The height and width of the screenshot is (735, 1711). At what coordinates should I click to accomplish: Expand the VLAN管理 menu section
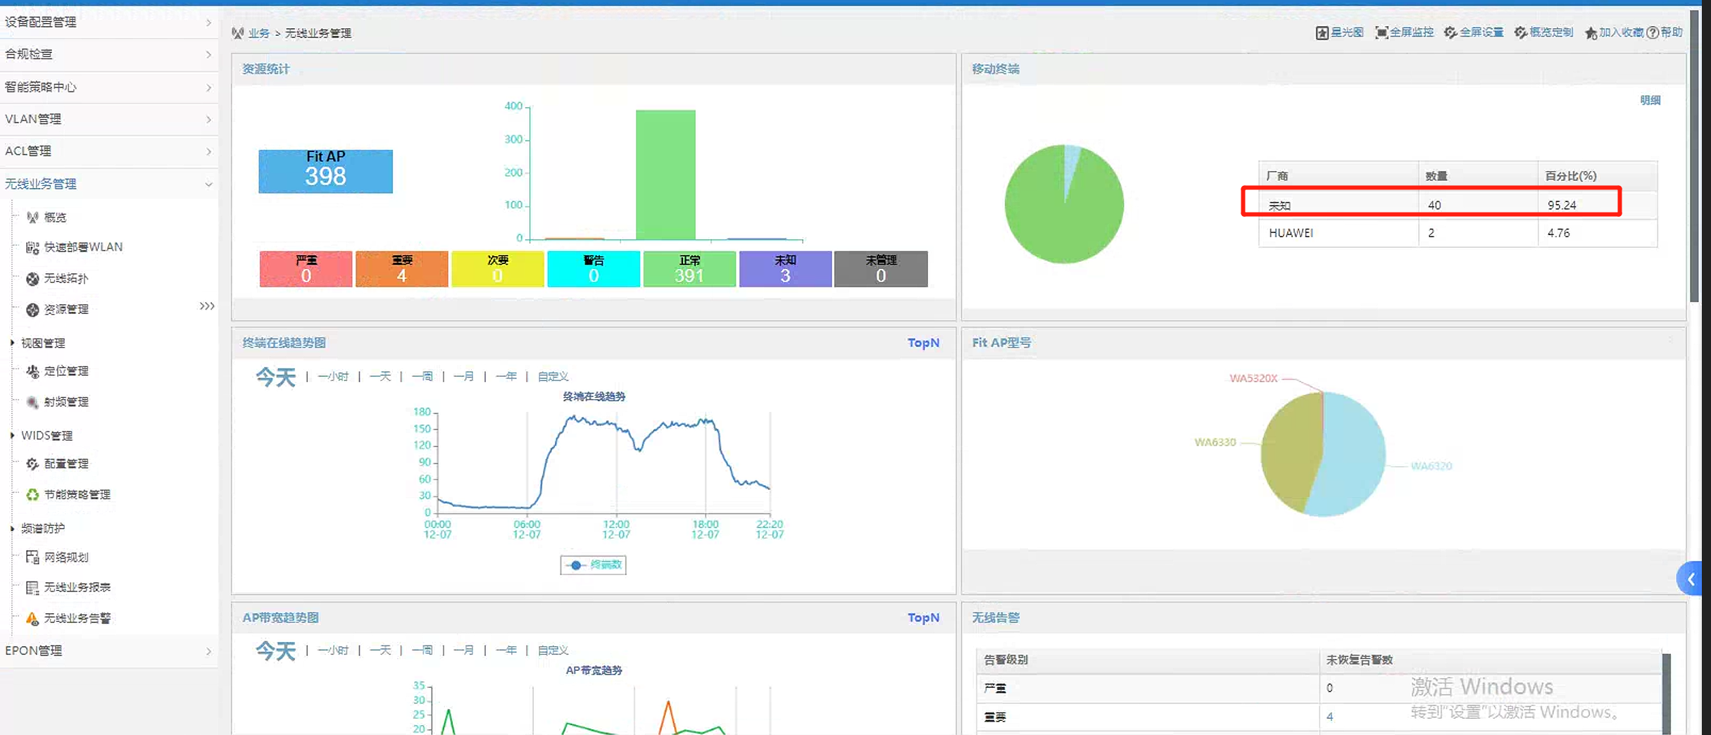[109, 119]
